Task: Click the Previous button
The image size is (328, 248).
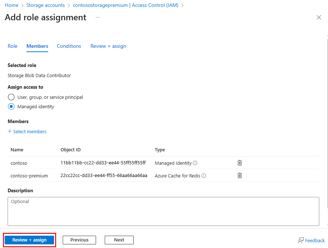Action: pyautogui.click(x=79, y=240)
